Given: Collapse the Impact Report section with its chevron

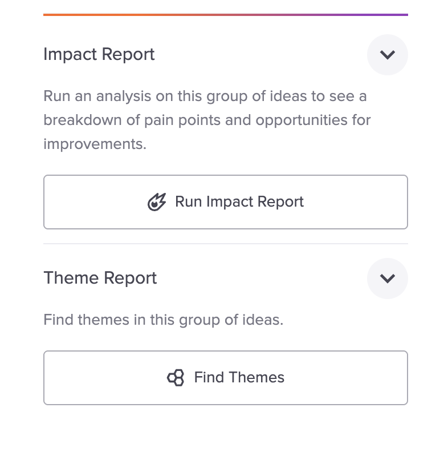Looking at the screenshot, I should [387, 55].
